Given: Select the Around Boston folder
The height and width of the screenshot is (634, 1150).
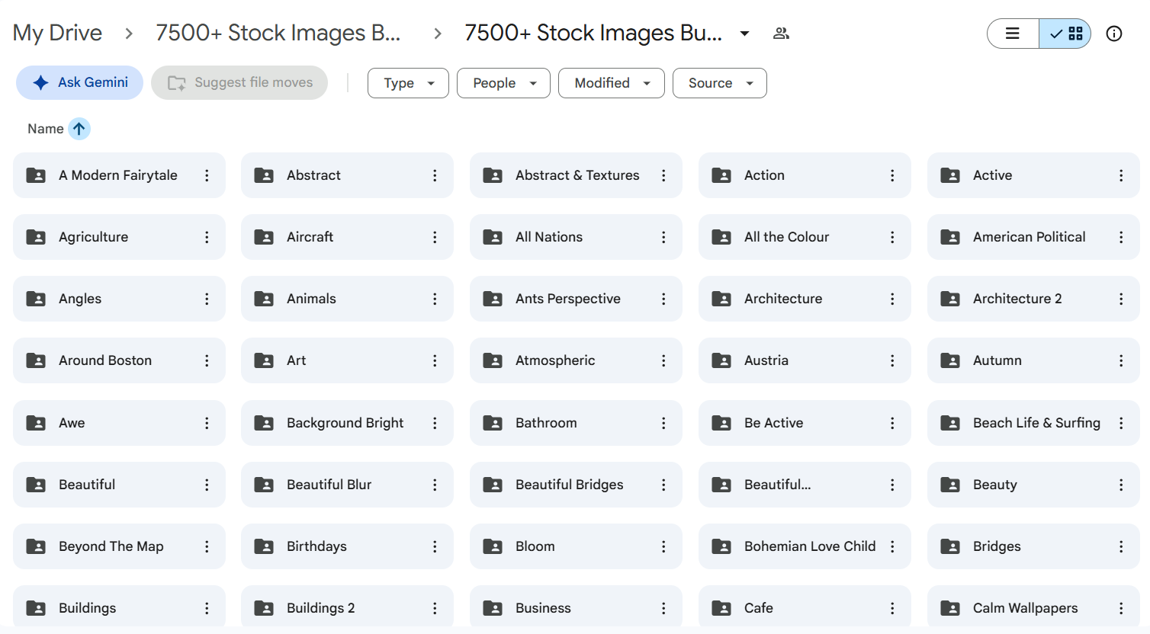Looking at the screenshot, I should (119, 360).
